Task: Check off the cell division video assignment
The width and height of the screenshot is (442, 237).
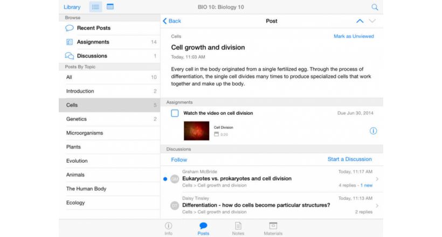Action: [x=175, y=113]
